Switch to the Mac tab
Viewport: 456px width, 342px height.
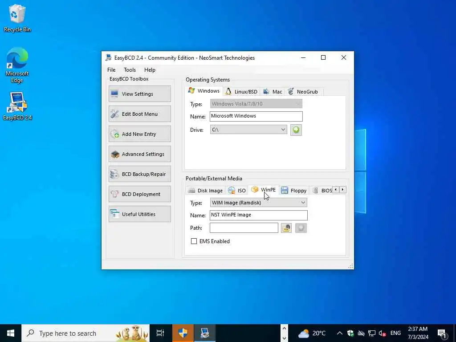[273, 92]
